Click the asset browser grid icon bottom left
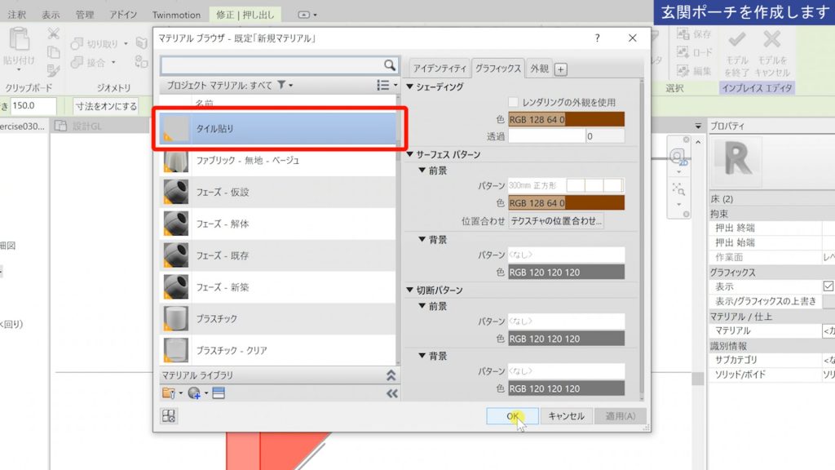 pyautogui.click(x=167, y=417)
